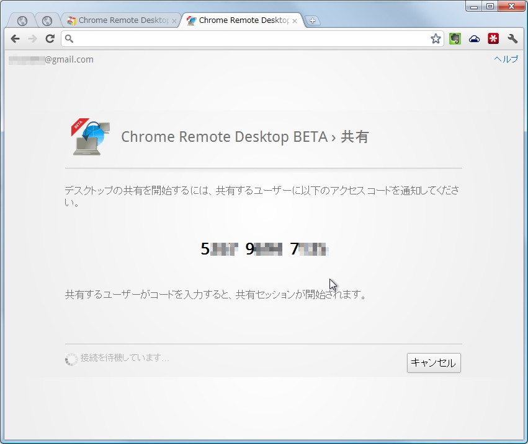
Task: Click the magnifier icon in the omnibox
Action: click(68, 38)
